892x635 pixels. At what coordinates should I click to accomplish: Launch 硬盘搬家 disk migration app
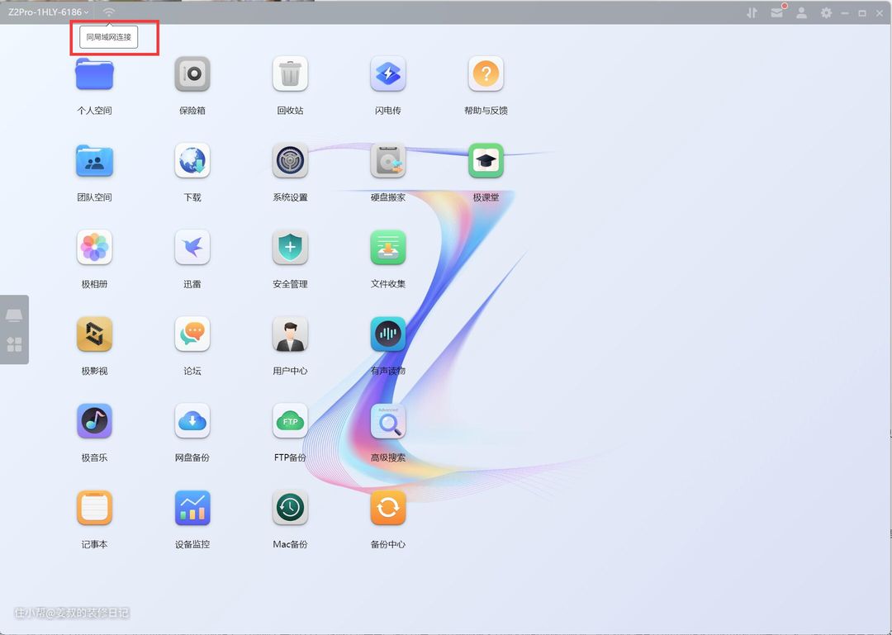(388, 161)
